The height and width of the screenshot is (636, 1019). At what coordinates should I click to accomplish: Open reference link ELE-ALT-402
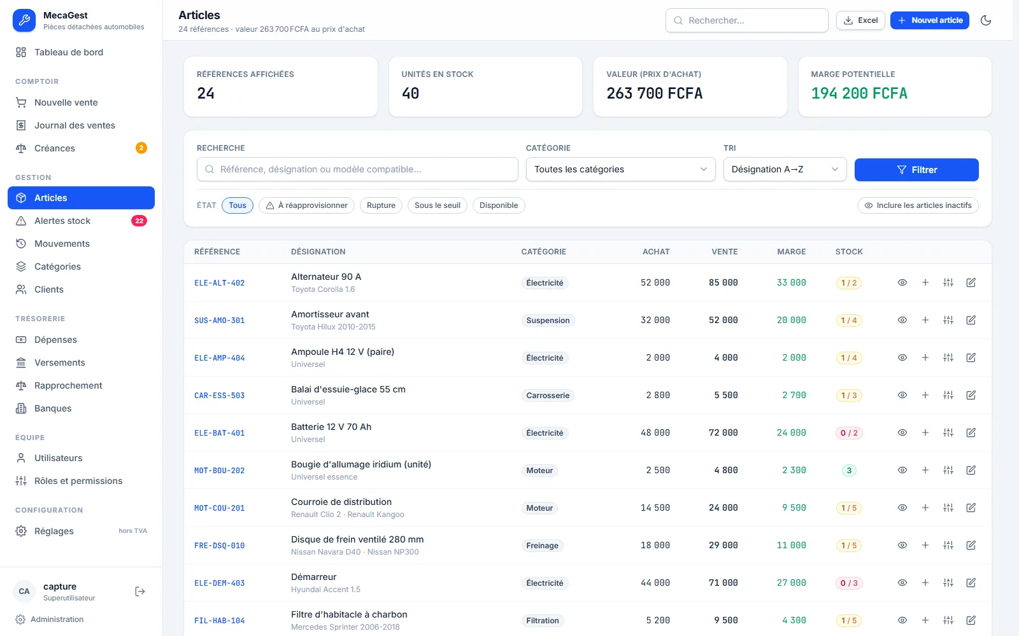(220, 283)
